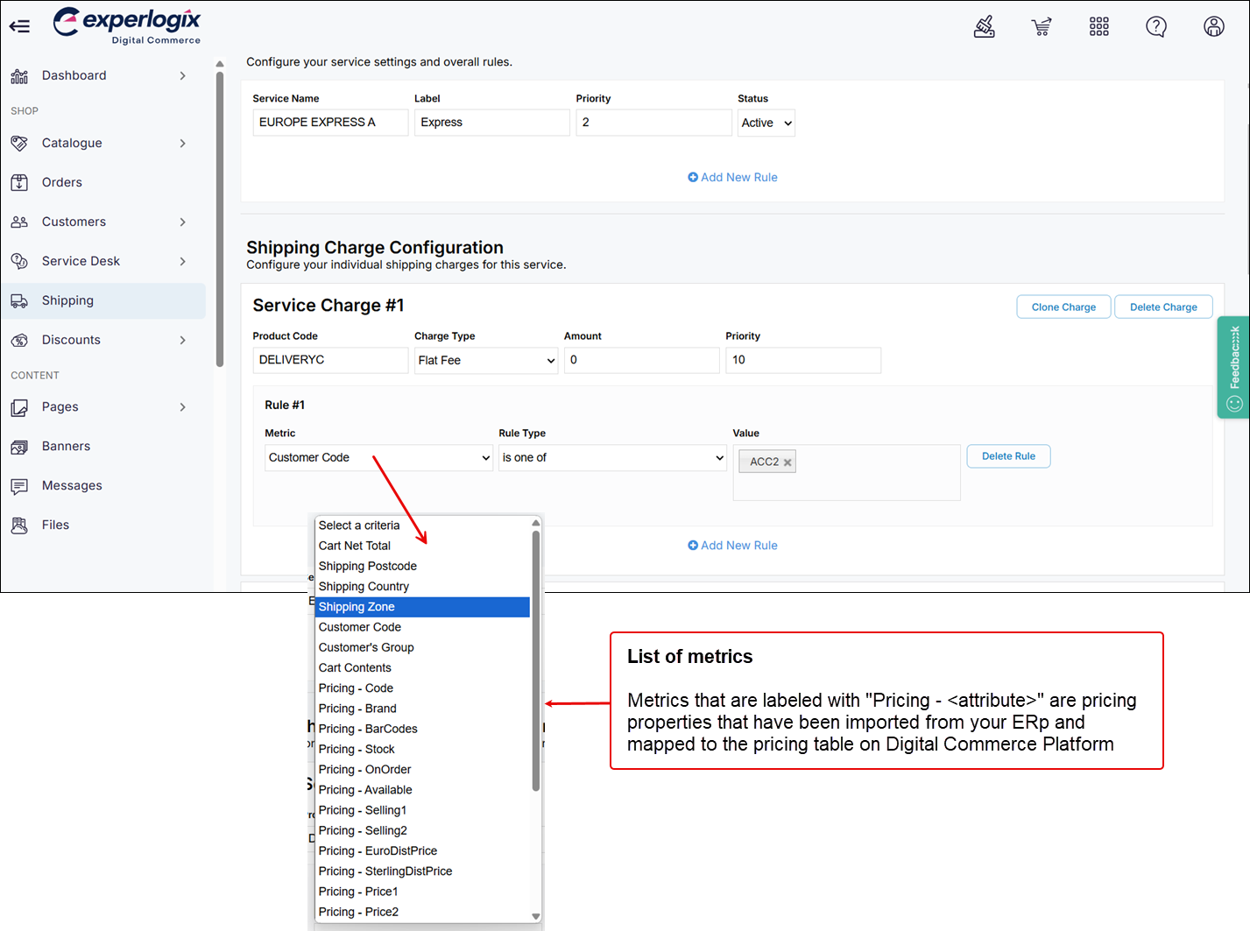Image resolution: width=1250 pixels, height=931 pixels.
Task: Open the Charge Type dropdown
Action: [x=485, y=360]
